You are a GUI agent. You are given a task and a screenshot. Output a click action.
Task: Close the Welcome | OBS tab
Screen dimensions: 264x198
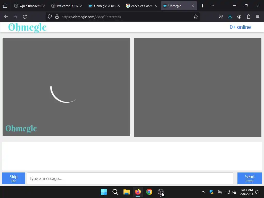81,6
